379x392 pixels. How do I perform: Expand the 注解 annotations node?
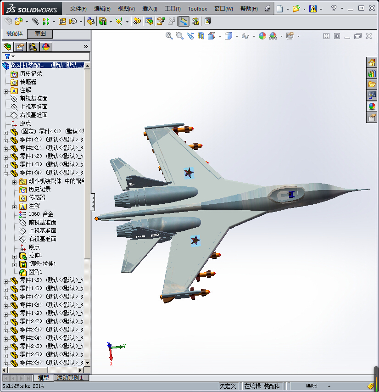pos(6,91)
